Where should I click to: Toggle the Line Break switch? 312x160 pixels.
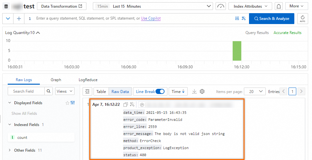tap(160, 91)
